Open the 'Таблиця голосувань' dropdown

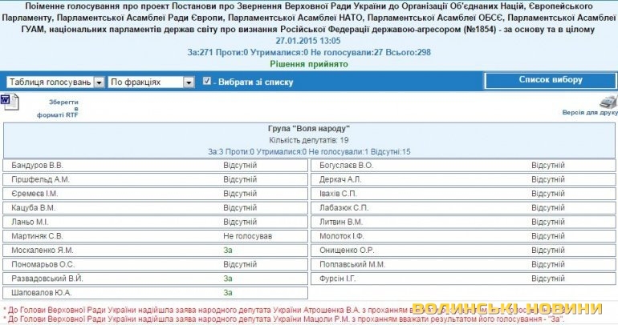tap(55, 82)
